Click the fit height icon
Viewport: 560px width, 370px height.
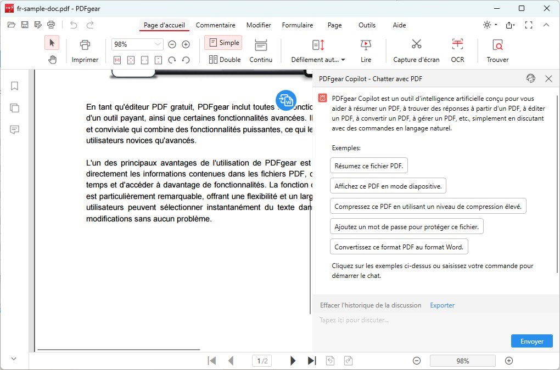pos(158,60)
